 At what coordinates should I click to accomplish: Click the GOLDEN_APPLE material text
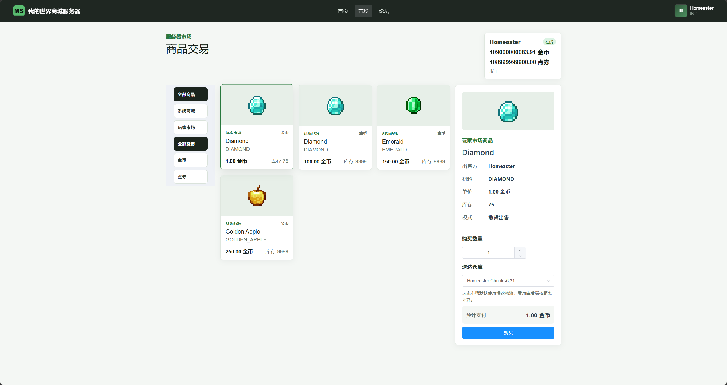click(x=246, y=240)
